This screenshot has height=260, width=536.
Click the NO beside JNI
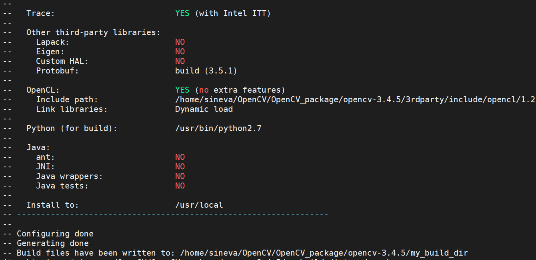(x=180, y=167)
